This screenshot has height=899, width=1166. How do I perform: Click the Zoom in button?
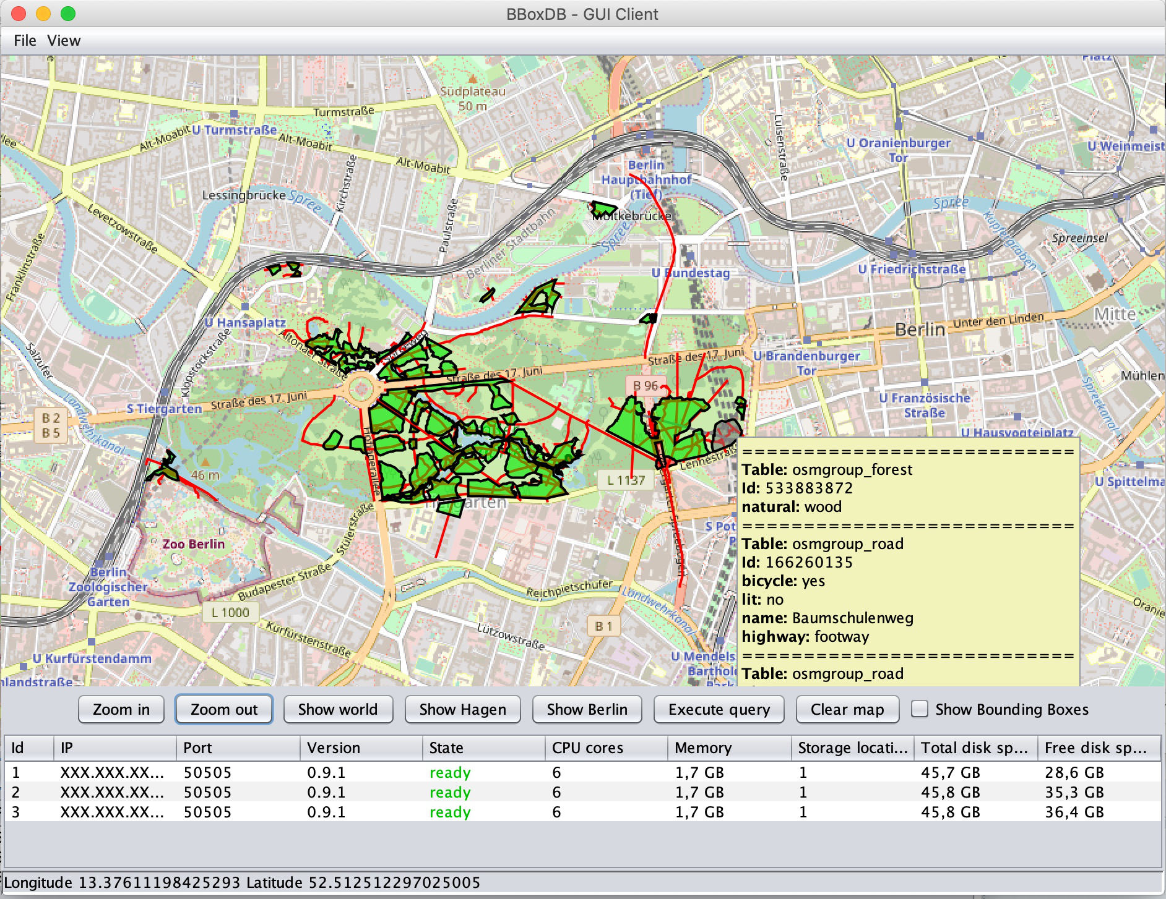click(121, 709)
